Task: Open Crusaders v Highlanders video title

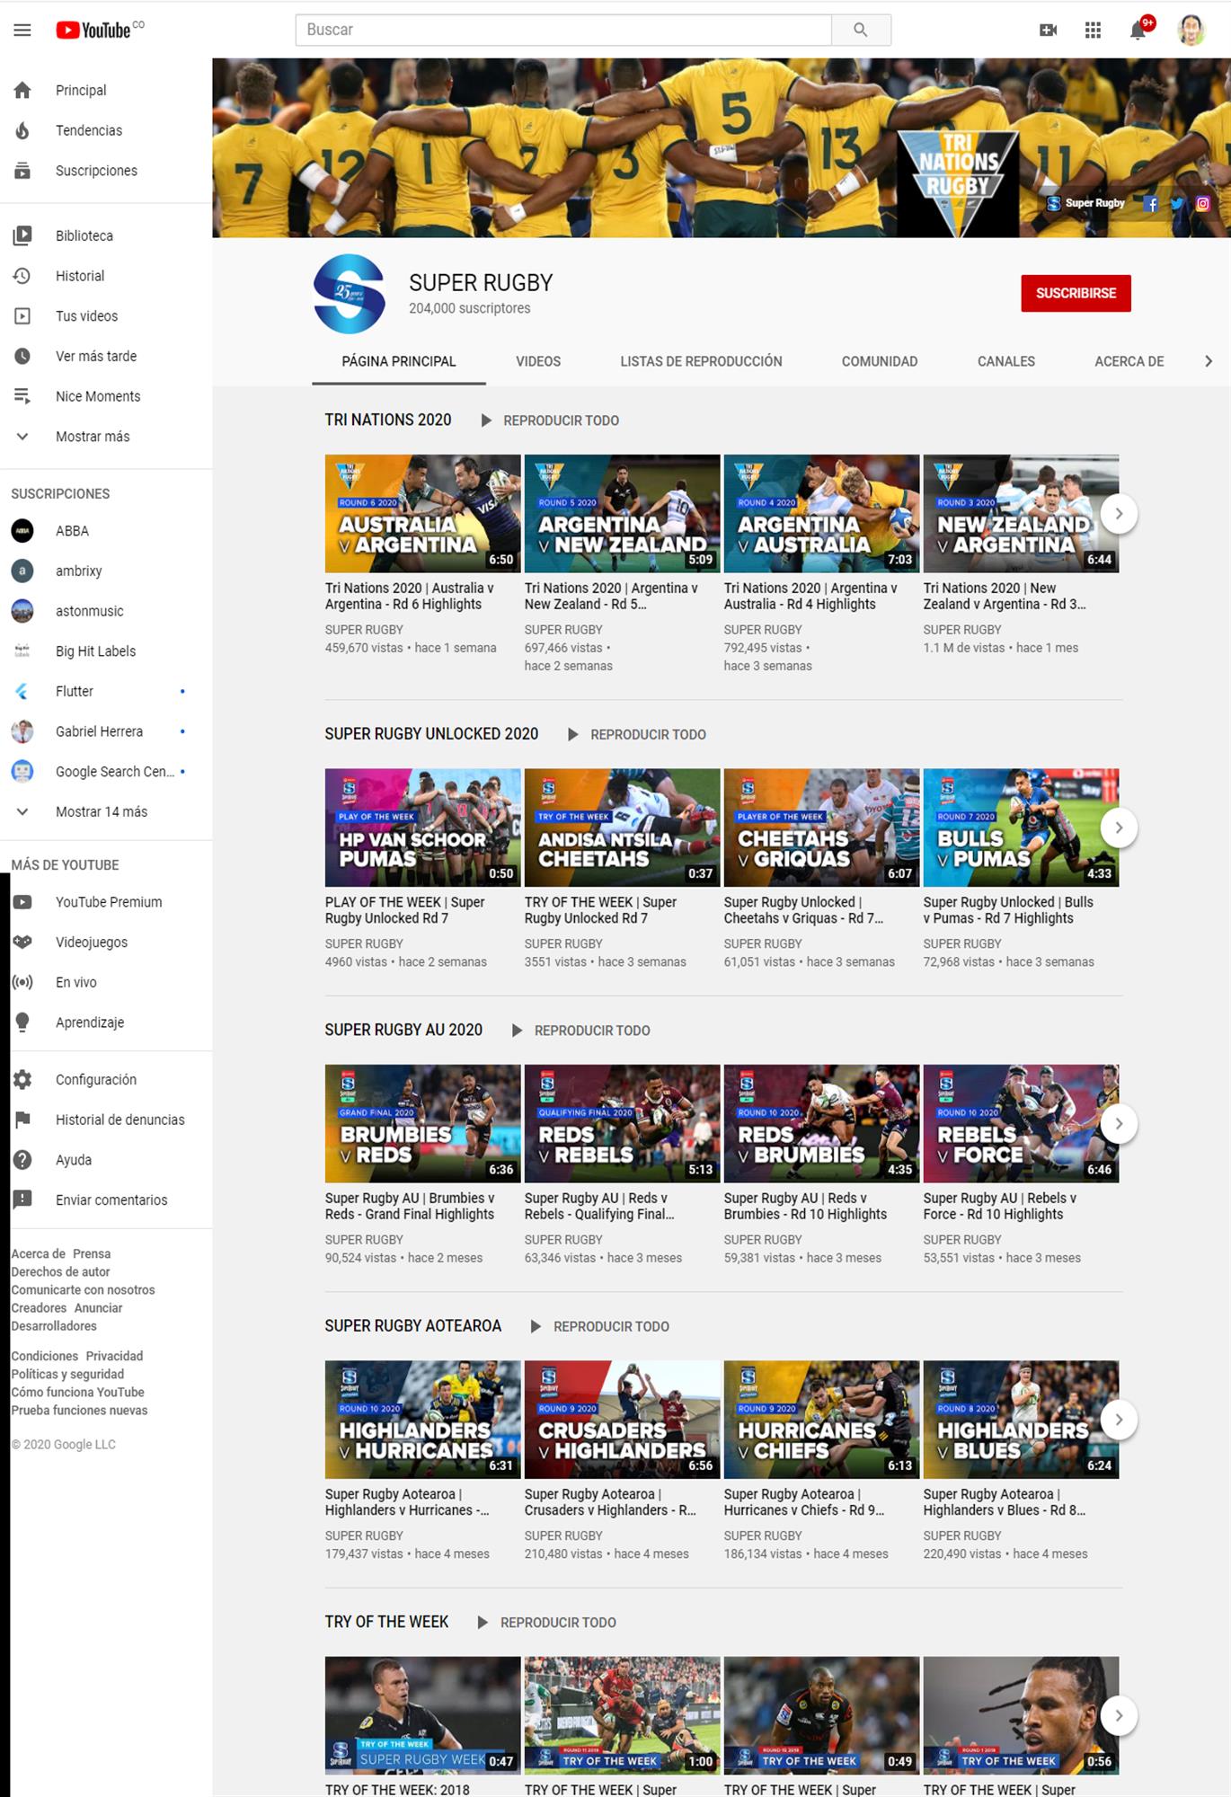Action: [611, 1502]
